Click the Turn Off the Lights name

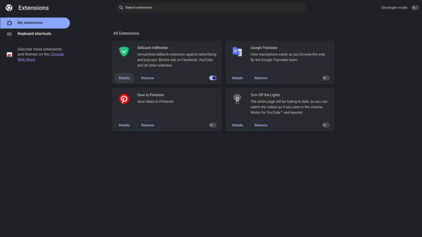coord(265,95)
